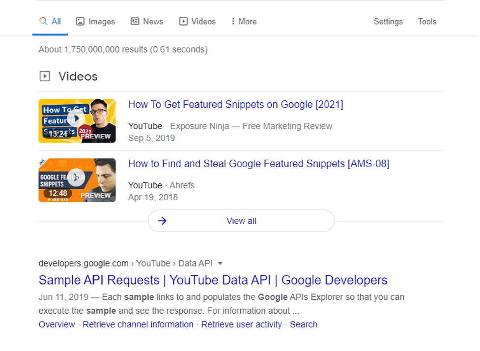Click the thumbnail of the Featured Snippets 2021 video

point(77,120)
